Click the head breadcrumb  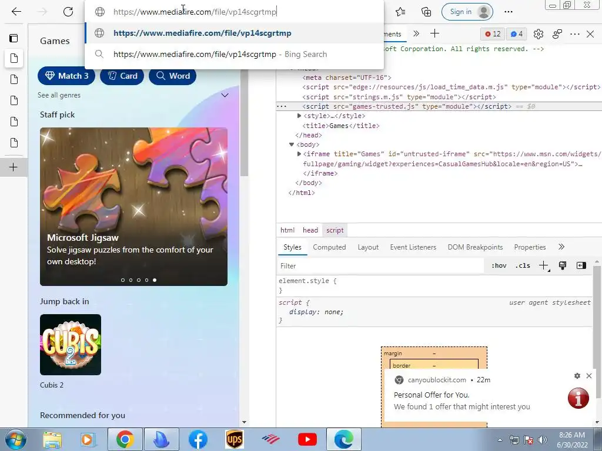(310, 230)
